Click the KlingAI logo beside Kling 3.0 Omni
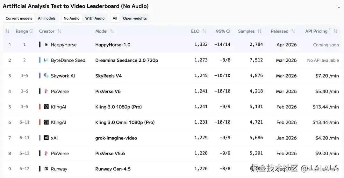 [x=46, y=122]
